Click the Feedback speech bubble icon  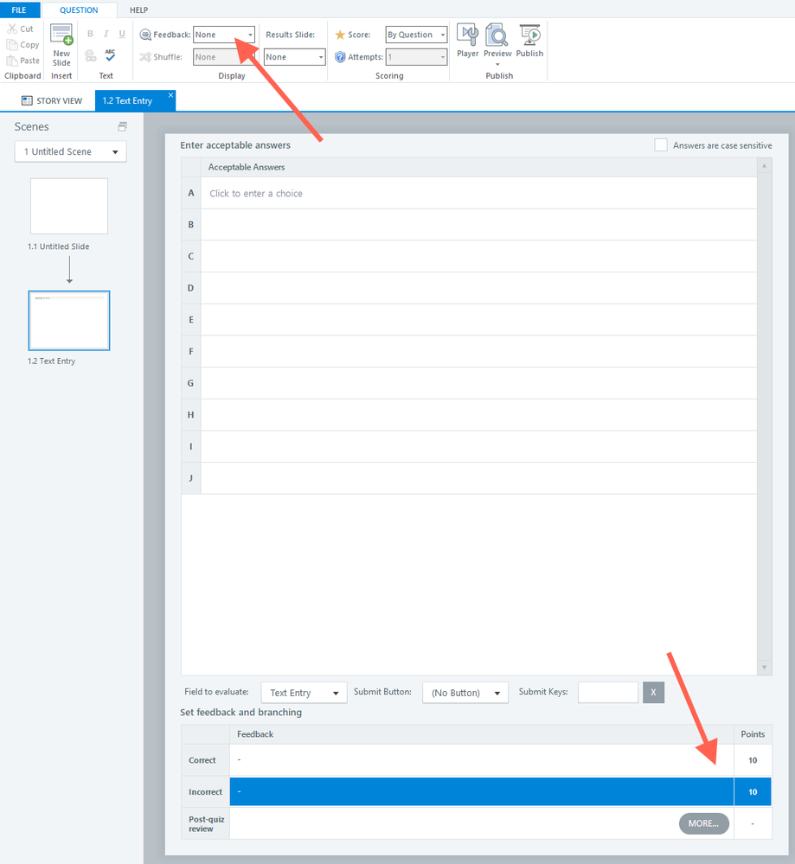pyautogui.click(x=145, y=35)
